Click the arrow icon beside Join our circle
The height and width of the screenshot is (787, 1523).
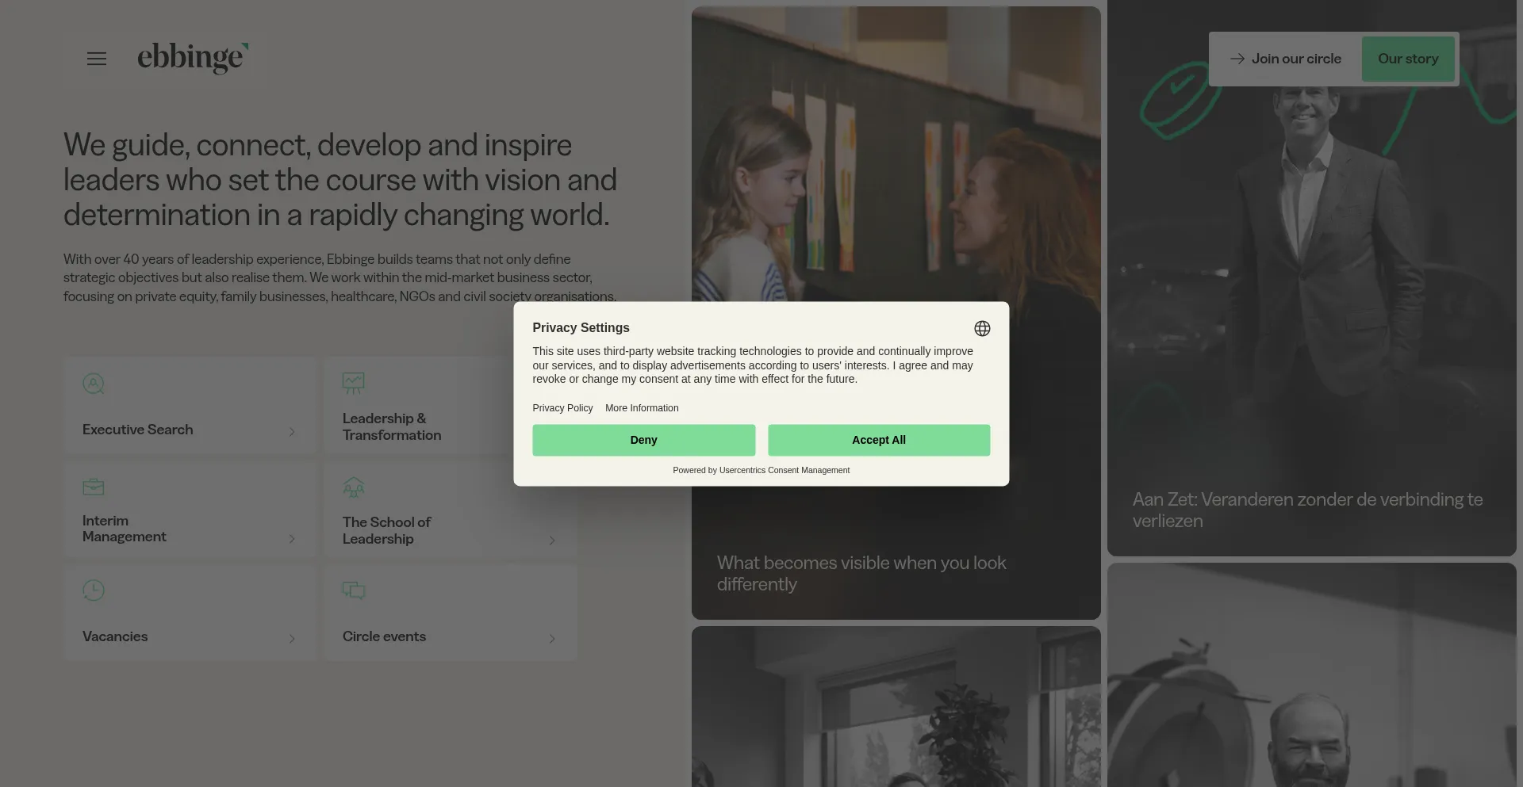pos(1237,59)
